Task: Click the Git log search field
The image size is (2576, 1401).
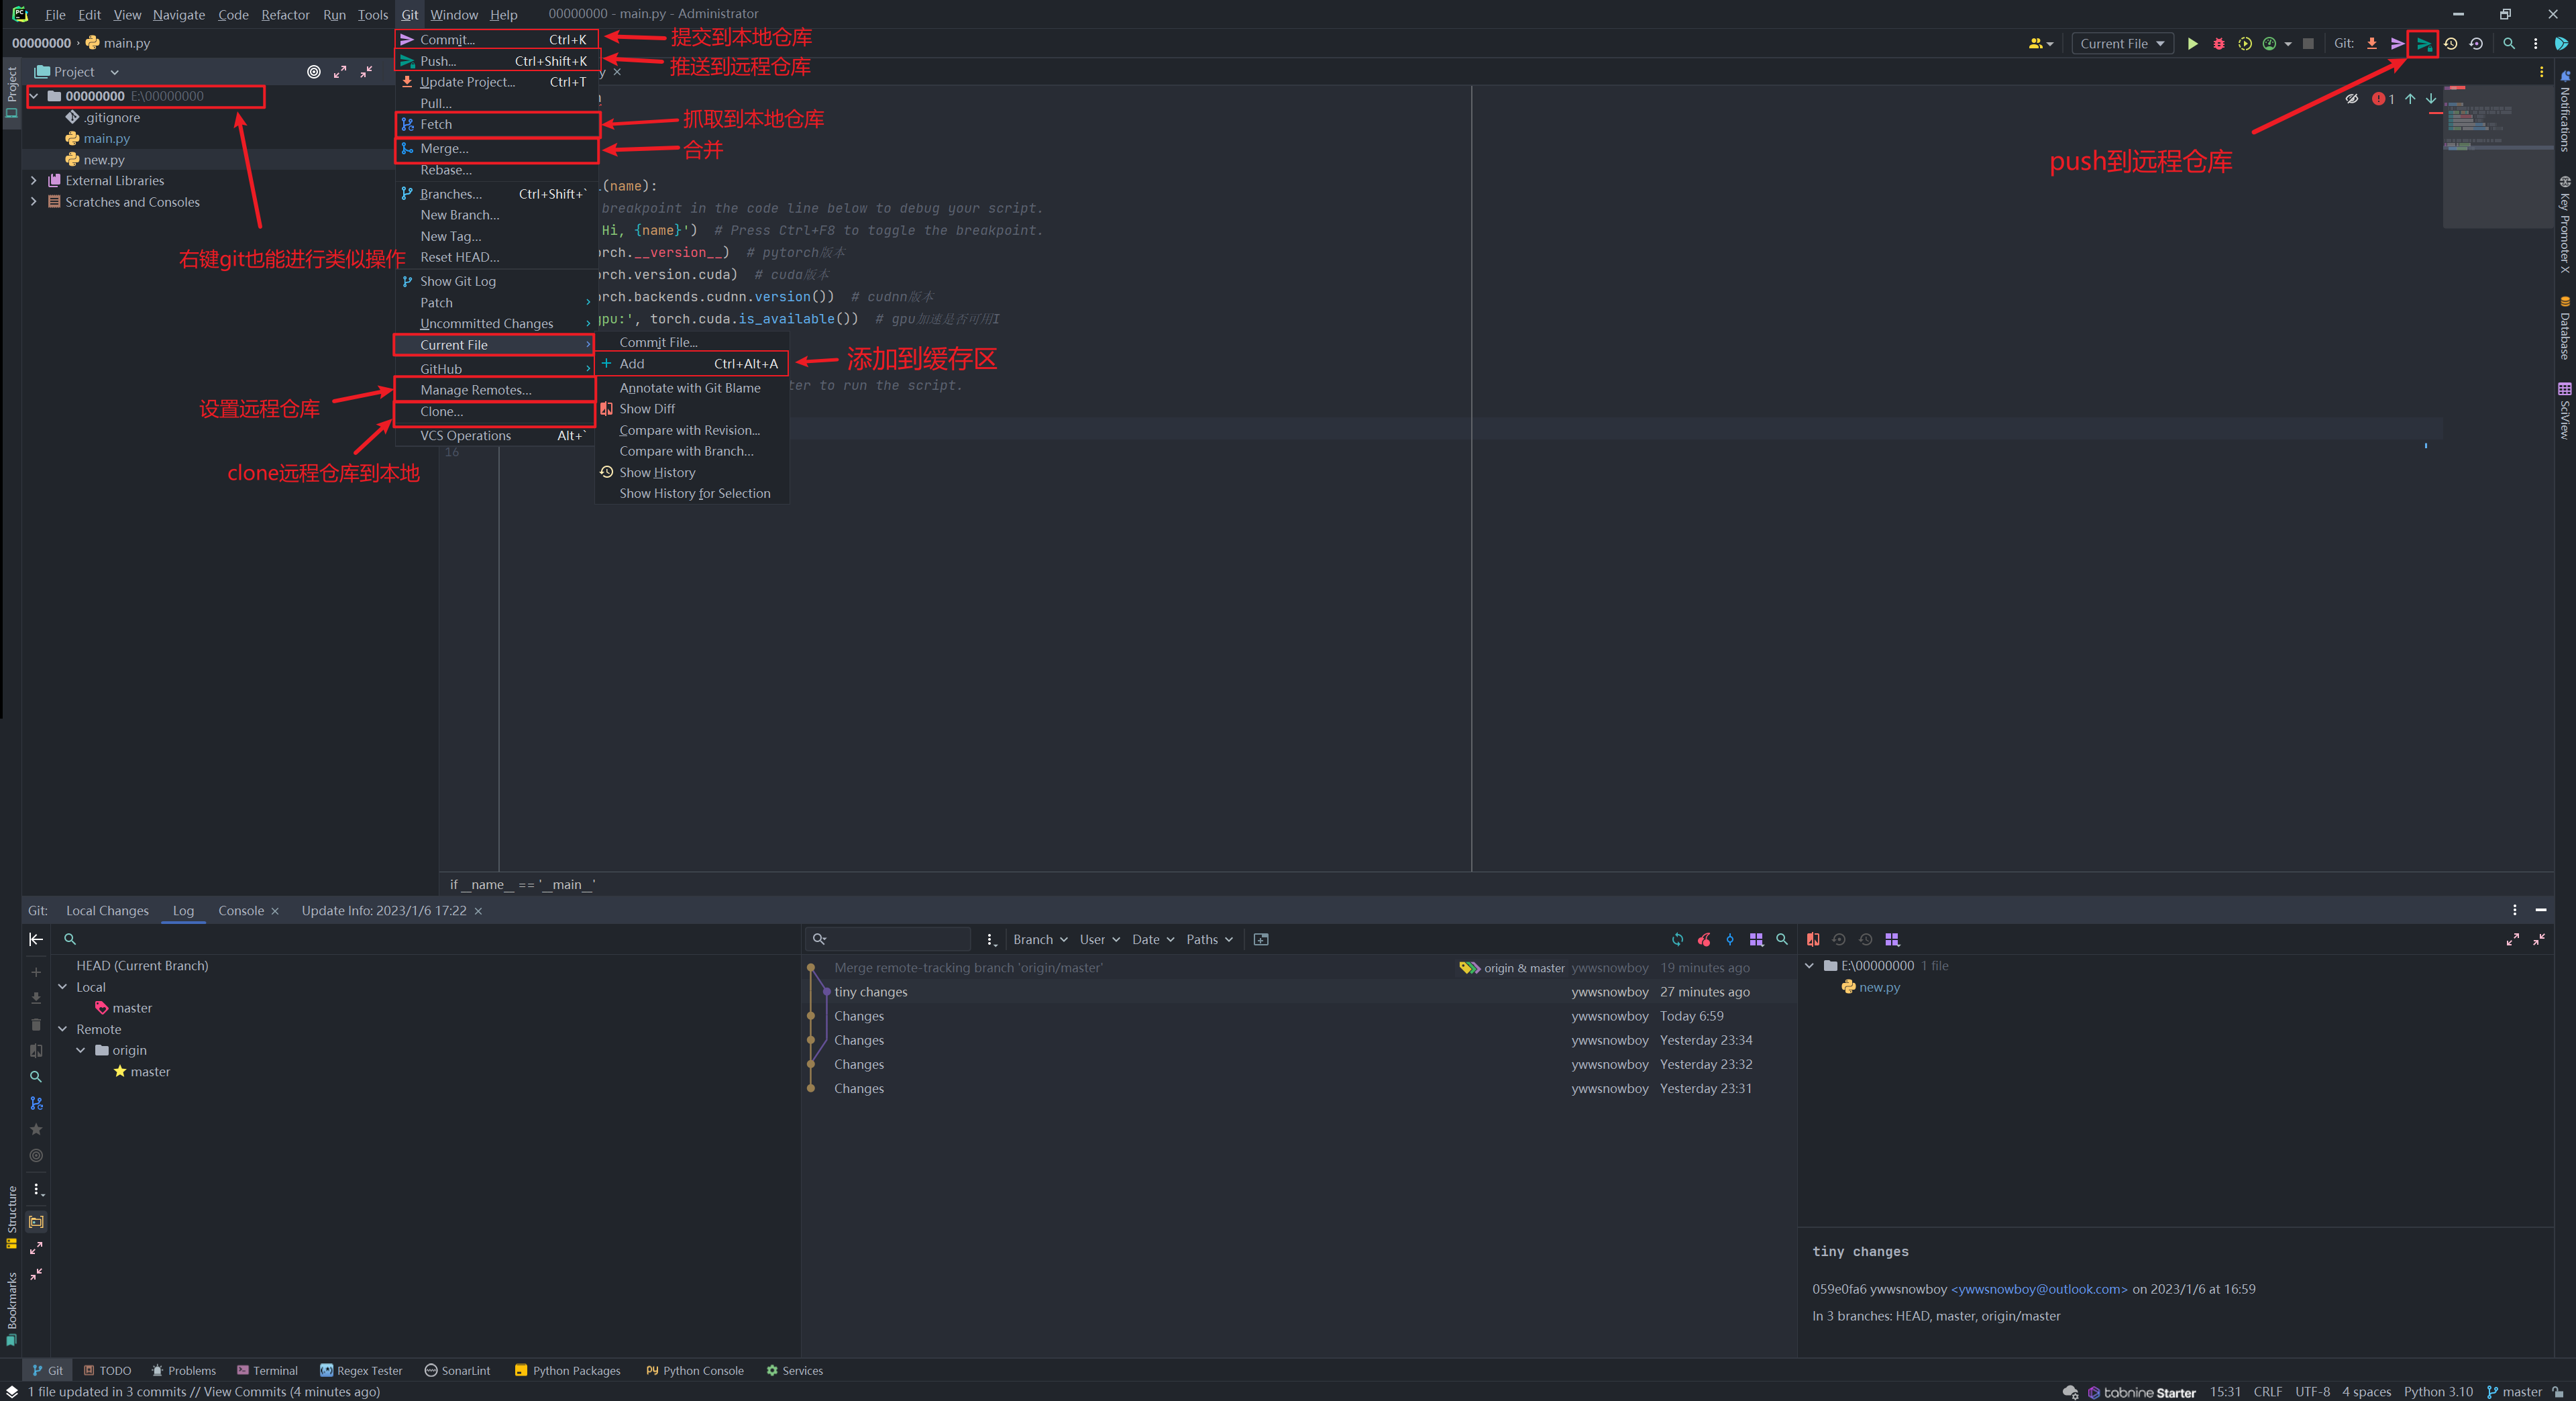Action: [889, 939]
